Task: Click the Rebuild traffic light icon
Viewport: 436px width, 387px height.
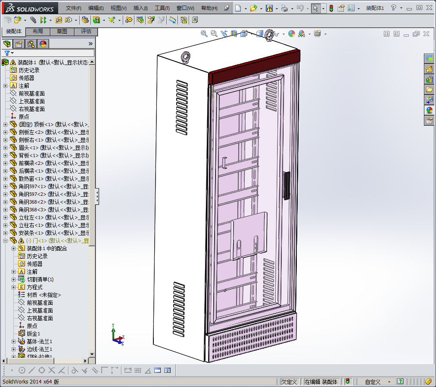Action: point(331,8)
